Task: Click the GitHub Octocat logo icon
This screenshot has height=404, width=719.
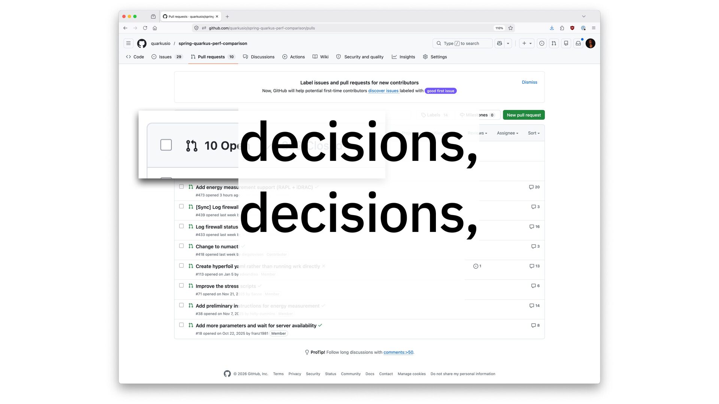Action: [142, 43]
